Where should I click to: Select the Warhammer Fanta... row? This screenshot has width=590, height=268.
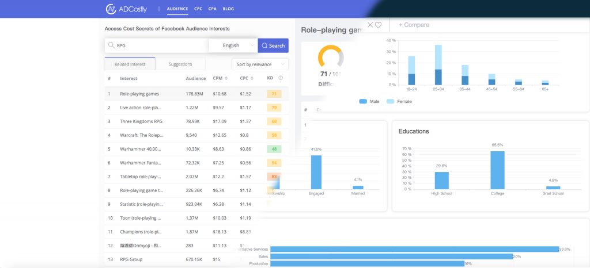point(196,163)
